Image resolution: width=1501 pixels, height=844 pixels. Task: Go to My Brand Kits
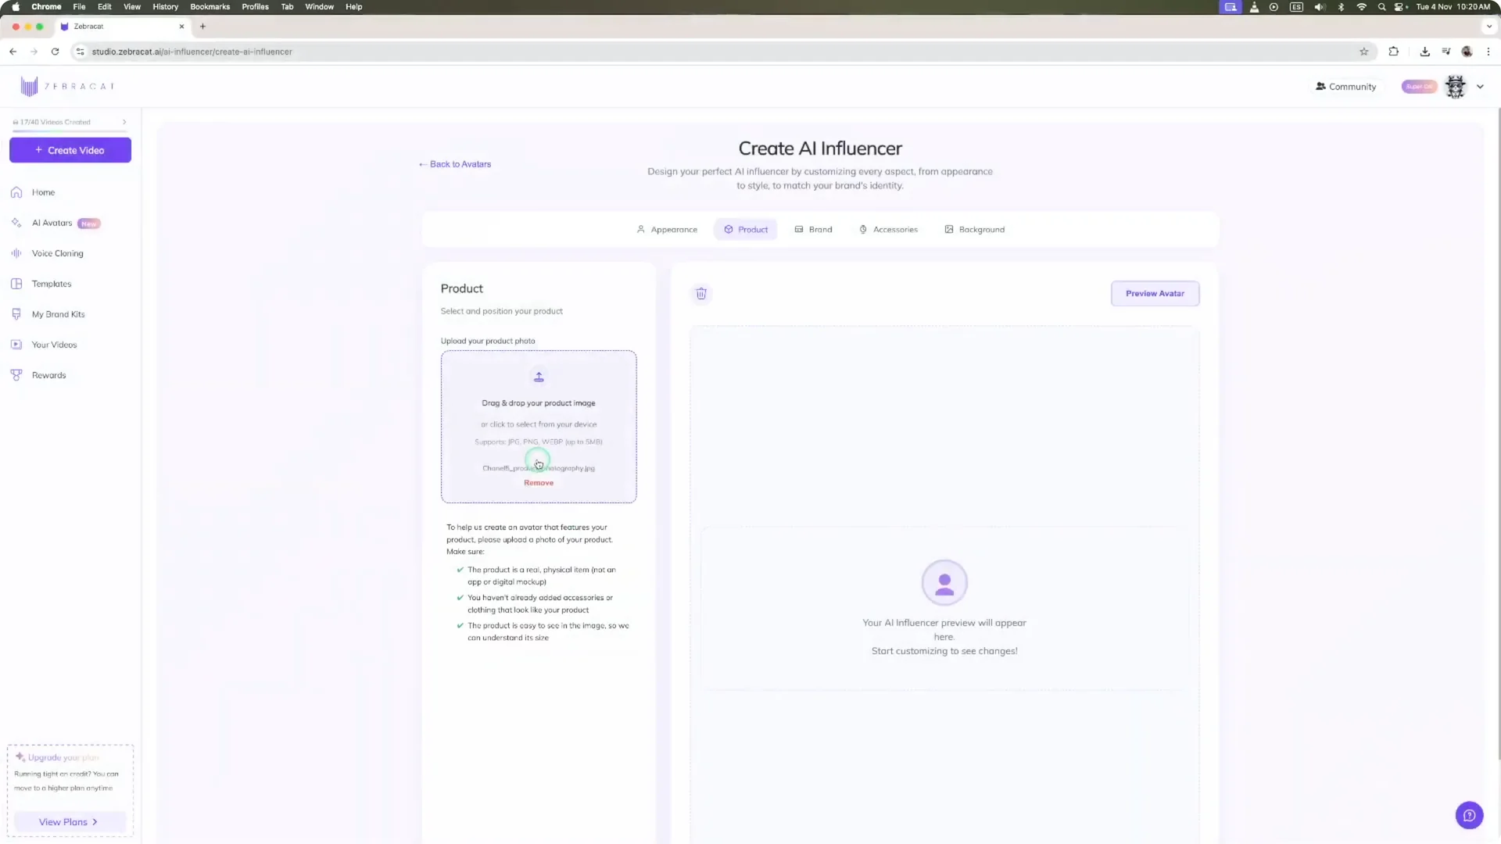[x=58, y=313]
